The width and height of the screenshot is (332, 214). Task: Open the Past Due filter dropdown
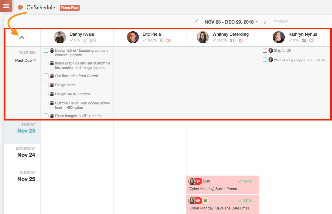tap(26, 60)
